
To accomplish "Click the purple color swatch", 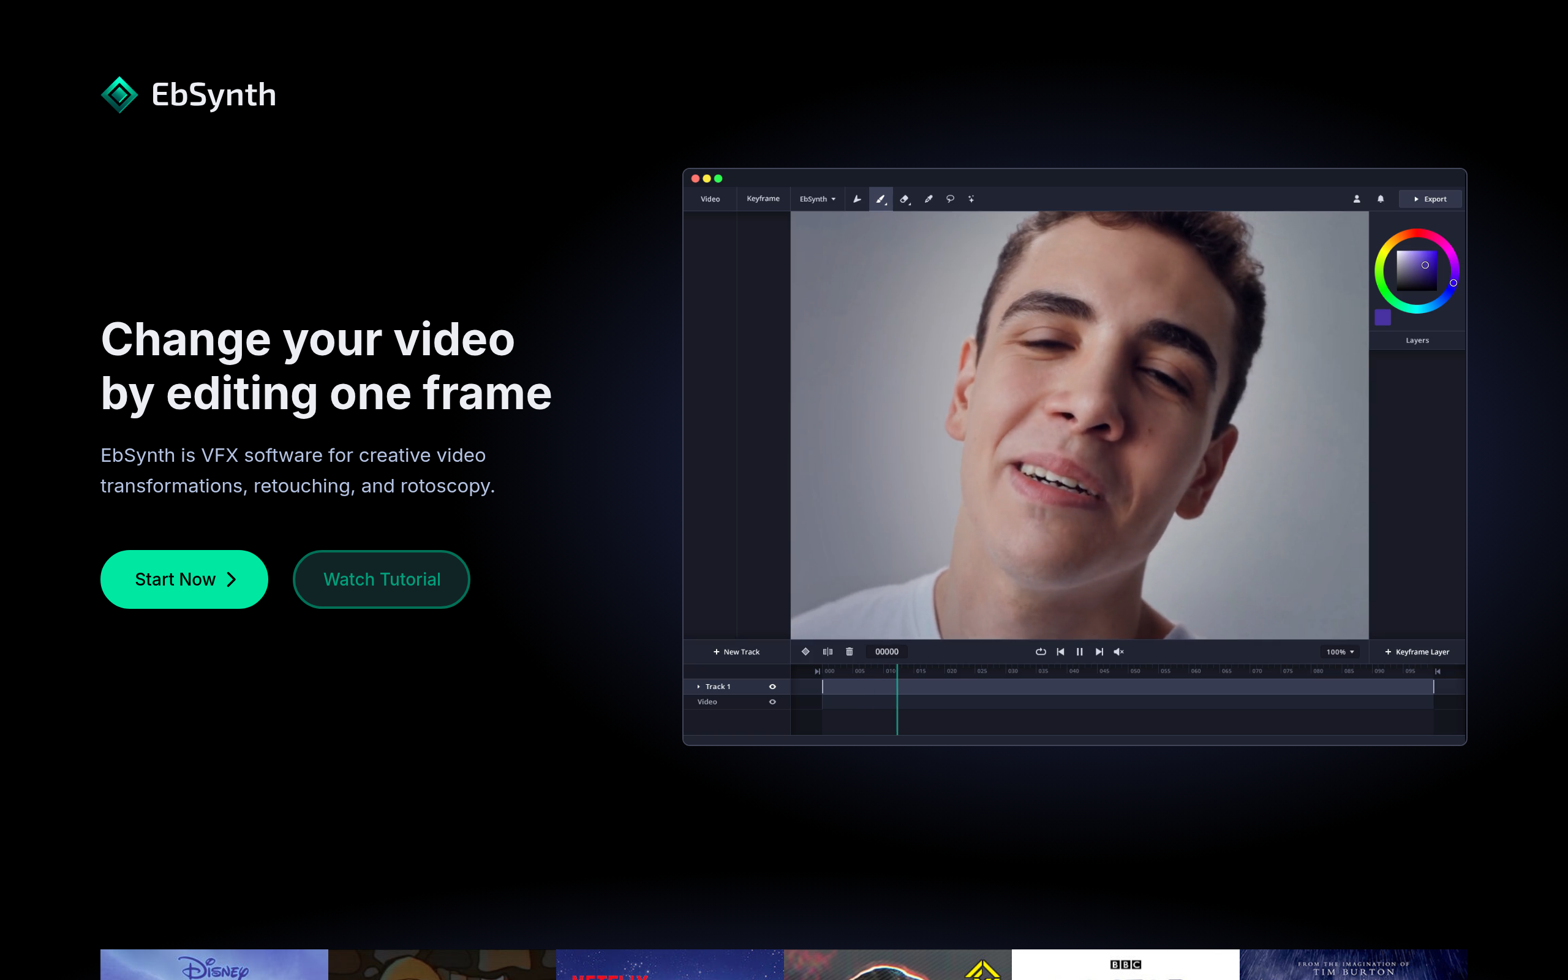I will [x=1382, y=317].
